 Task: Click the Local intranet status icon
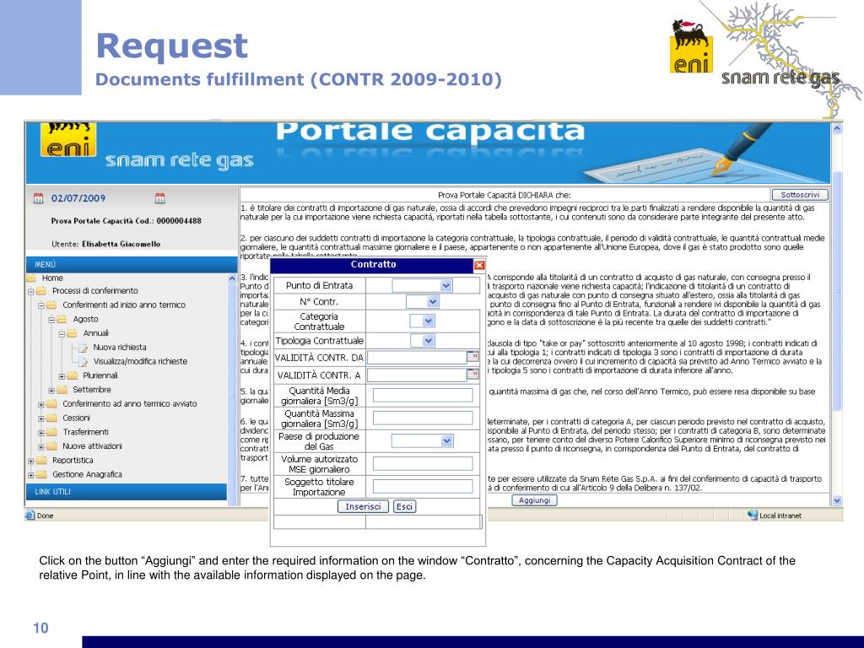coord(752,516)
